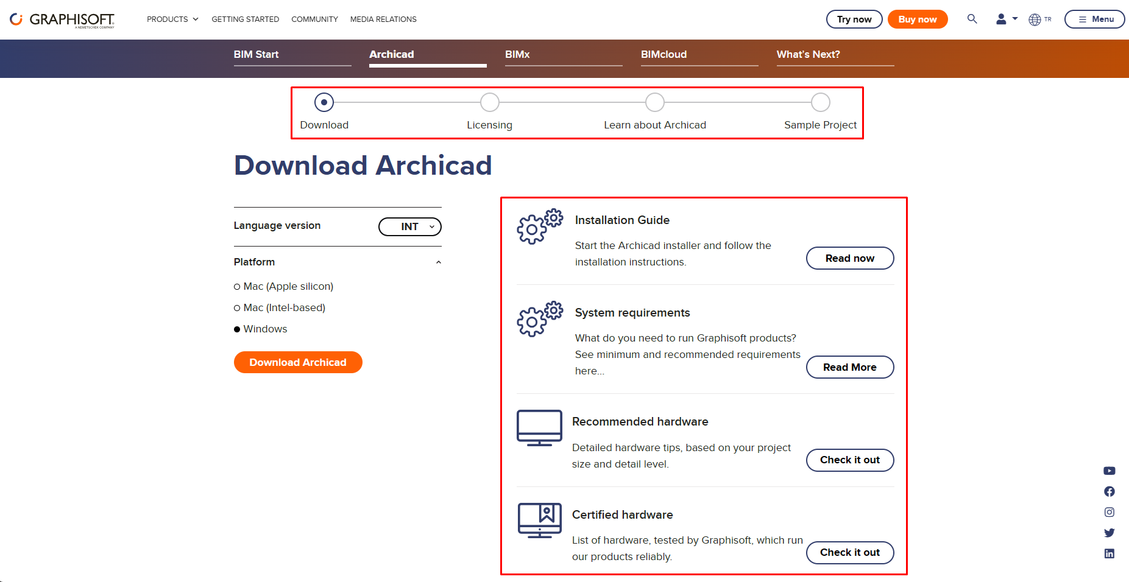This screenshot has height=582, width=1129.
Task: Click the Sample Project step label
Action: 821,125
